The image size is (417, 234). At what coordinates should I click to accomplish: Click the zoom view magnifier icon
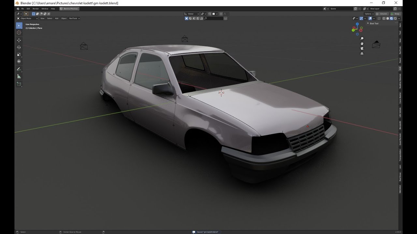[362, 38]
